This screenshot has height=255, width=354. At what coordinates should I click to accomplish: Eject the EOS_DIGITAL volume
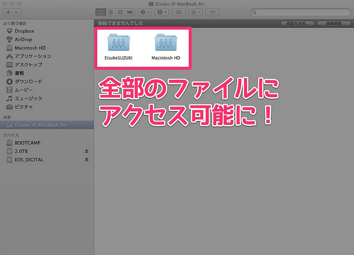click(86, 160)
